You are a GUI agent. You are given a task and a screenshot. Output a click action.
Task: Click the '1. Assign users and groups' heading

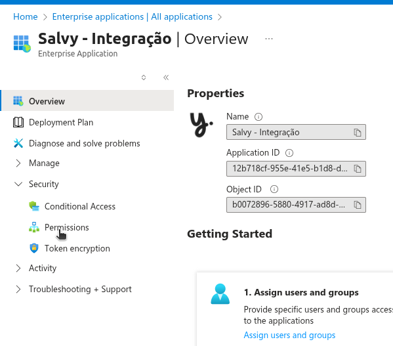(x=301, y=292)
